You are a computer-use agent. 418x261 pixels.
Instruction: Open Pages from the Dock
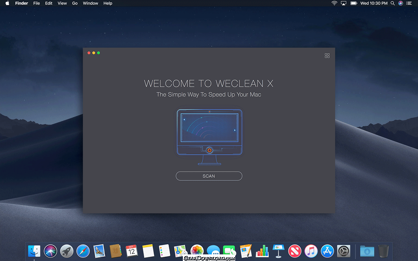246,251
